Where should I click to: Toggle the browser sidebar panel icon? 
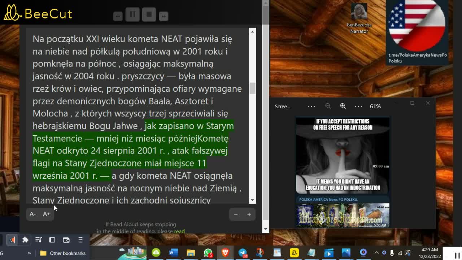(52, 240)
